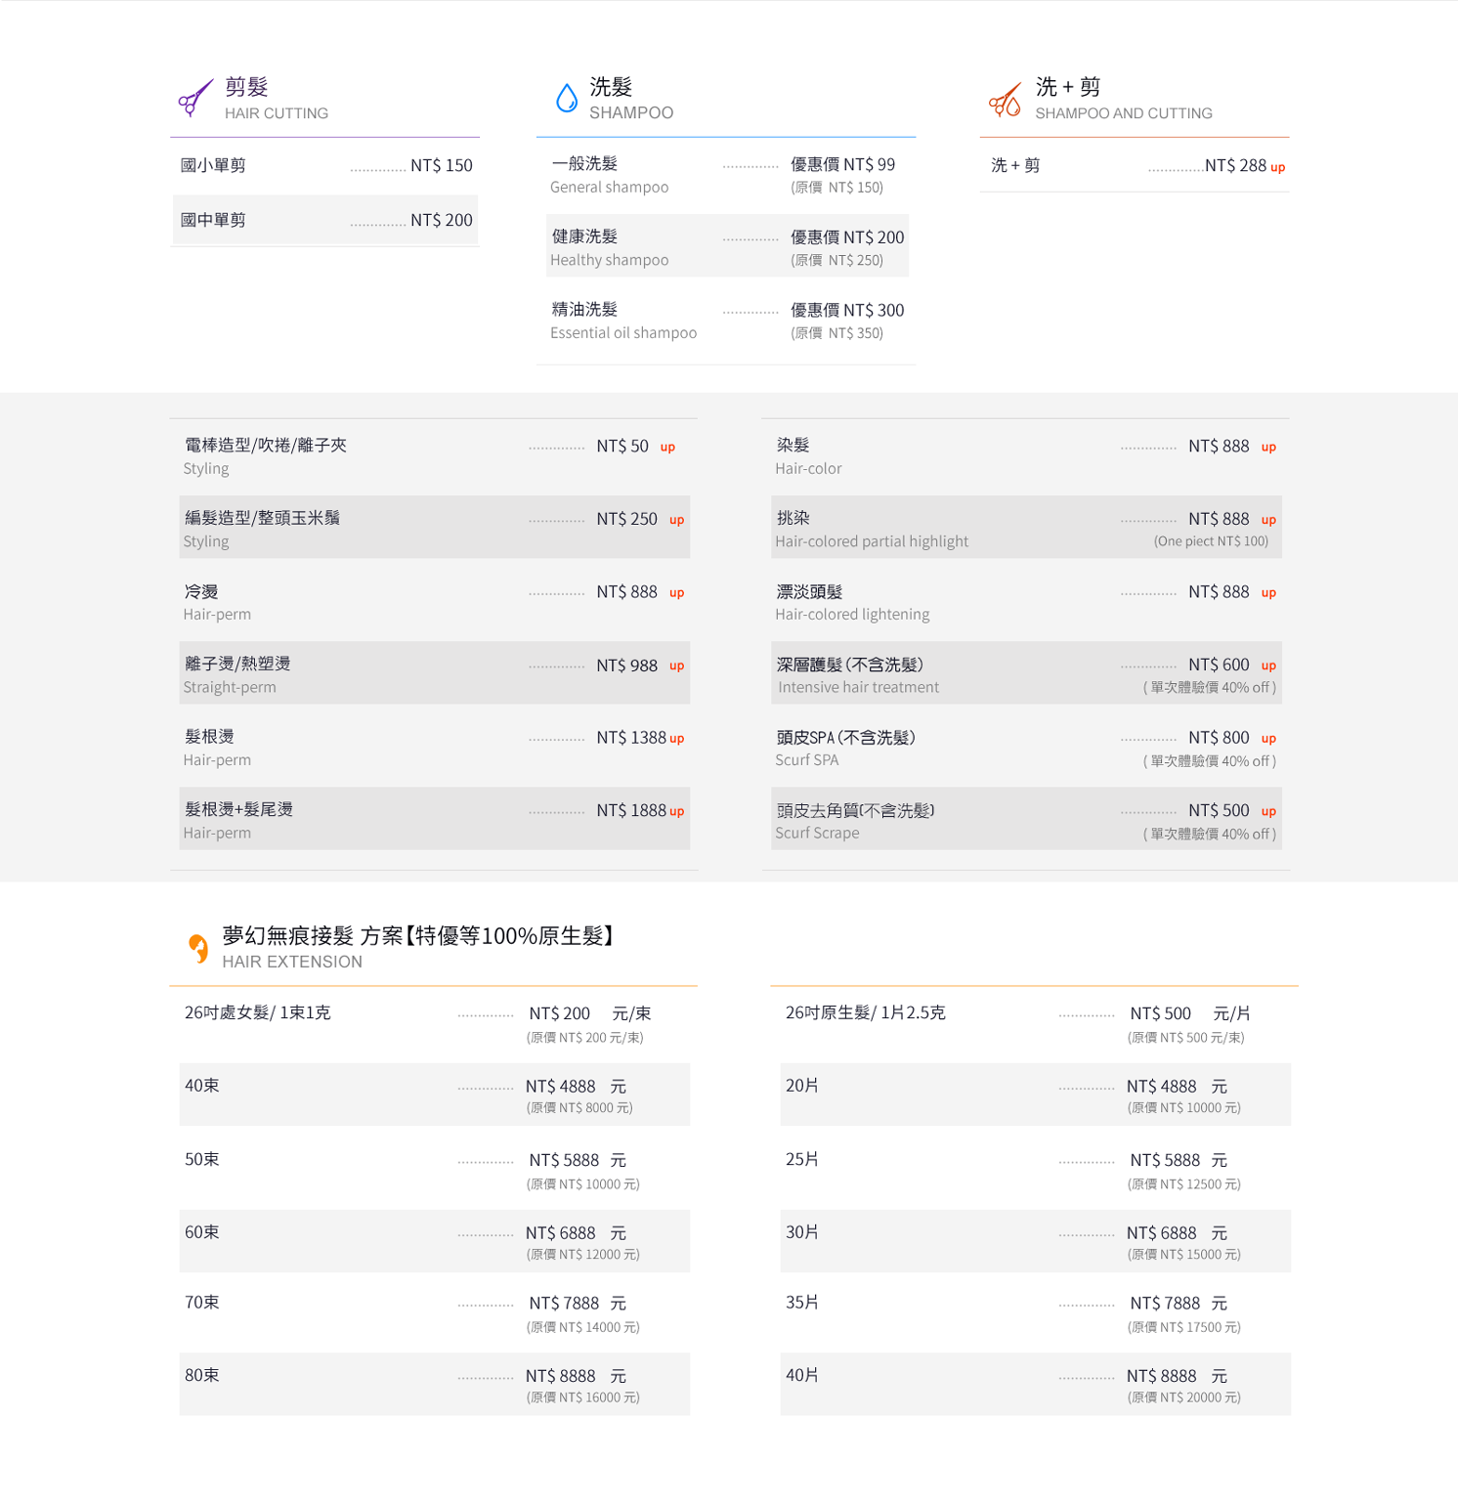Viewport: 1458px width, 1503px height.
Task: Click the 洗 + 剪 NT$ 288 item
Action: point(1136,166)
